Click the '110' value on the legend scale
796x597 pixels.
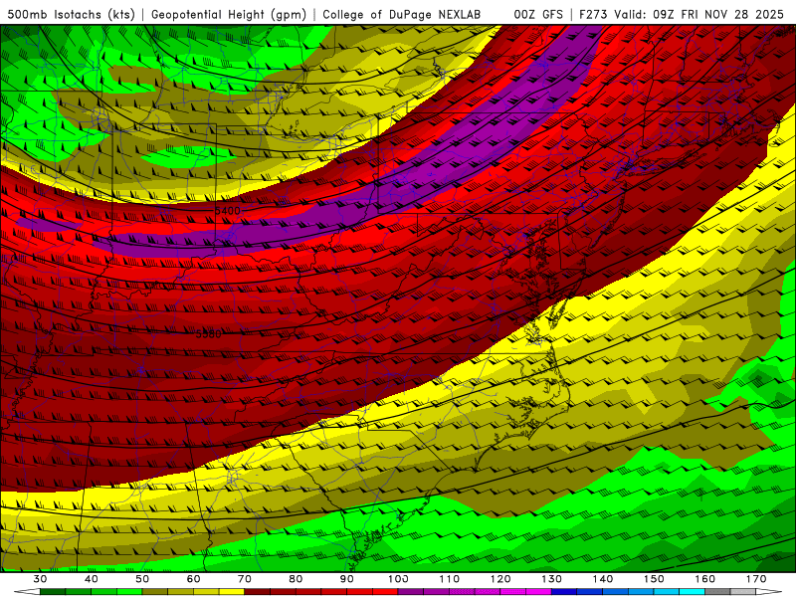point(450,579)
